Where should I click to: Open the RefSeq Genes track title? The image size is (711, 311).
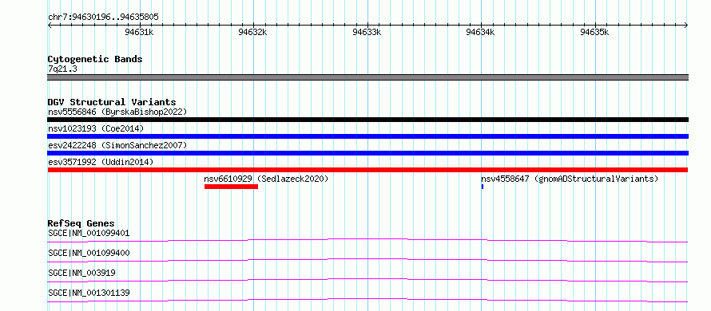[x=81, y=223]
